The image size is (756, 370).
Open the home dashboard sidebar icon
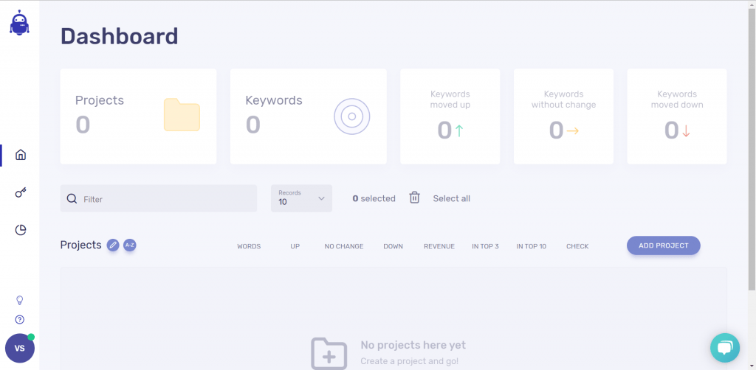click(21, 155)
